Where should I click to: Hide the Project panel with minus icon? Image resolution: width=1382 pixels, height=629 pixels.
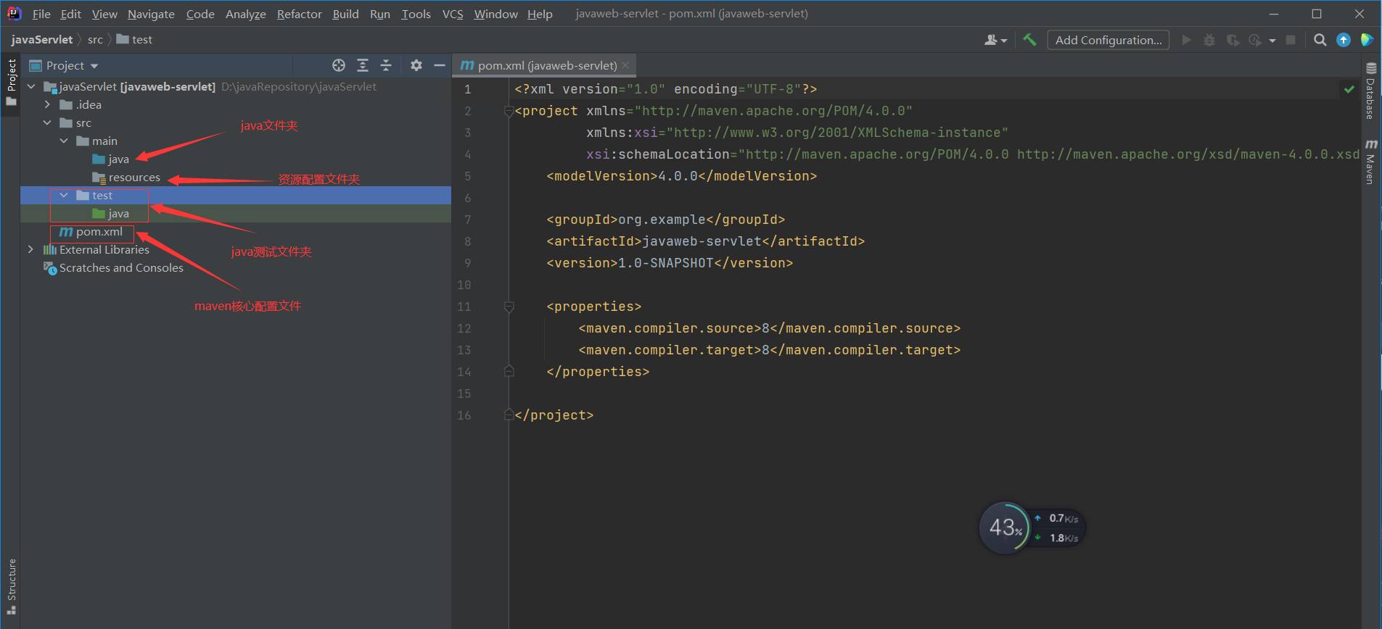pos(439,65)
